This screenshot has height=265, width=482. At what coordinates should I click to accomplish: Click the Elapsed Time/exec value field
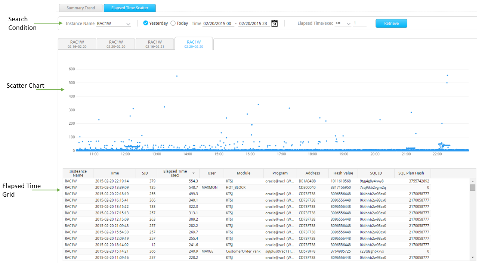coord(360,24)
